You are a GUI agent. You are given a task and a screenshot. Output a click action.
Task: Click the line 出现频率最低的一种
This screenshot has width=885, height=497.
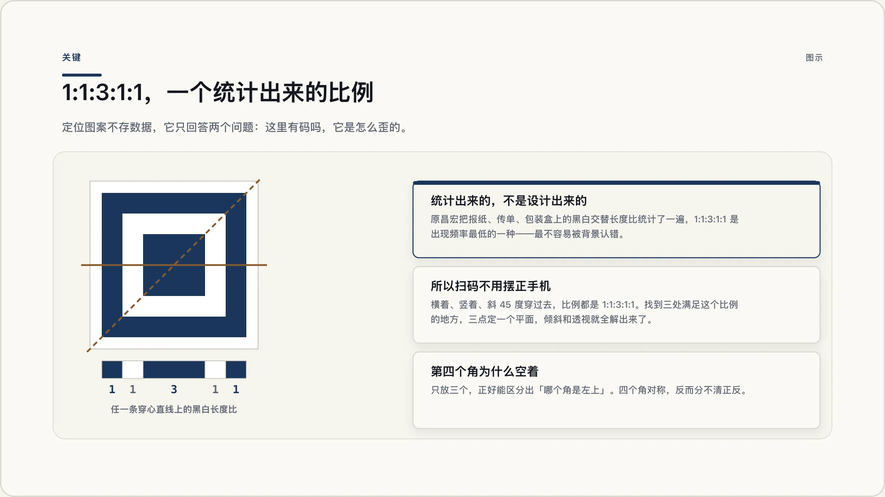click(528, 234)
